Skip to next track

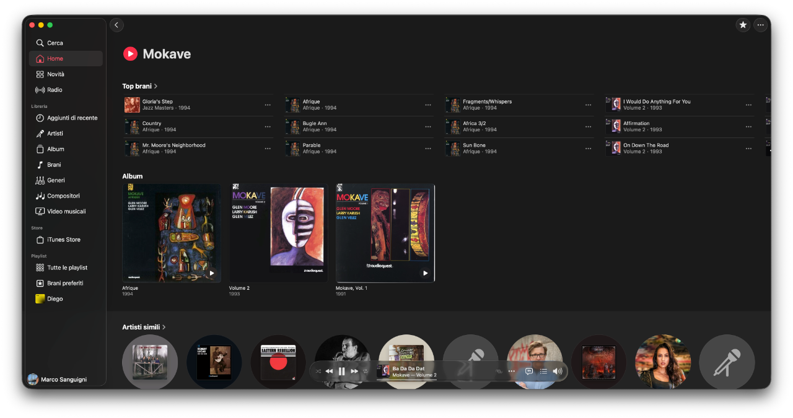pos(354,371)
